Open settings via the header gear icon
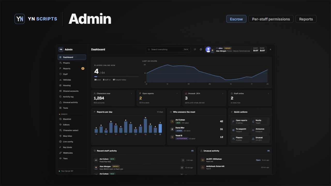This screenshot has height=186, width=331. click(x=201, y=49)
